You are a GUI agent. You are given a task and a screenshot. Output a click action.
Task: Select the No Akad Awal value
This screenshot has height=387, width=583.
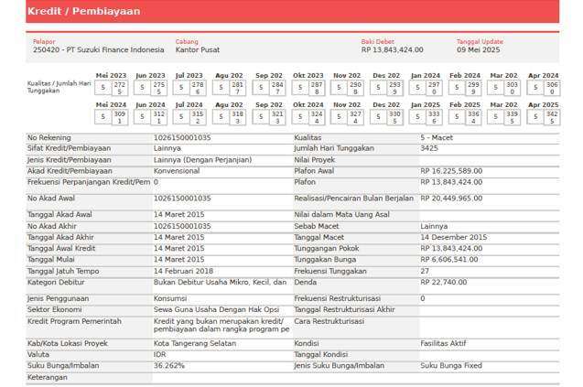[182, 199]
